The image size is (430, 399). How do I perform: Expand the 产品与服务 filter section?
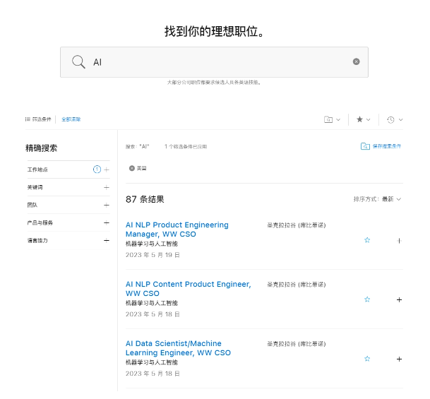(x=107, y=222)
